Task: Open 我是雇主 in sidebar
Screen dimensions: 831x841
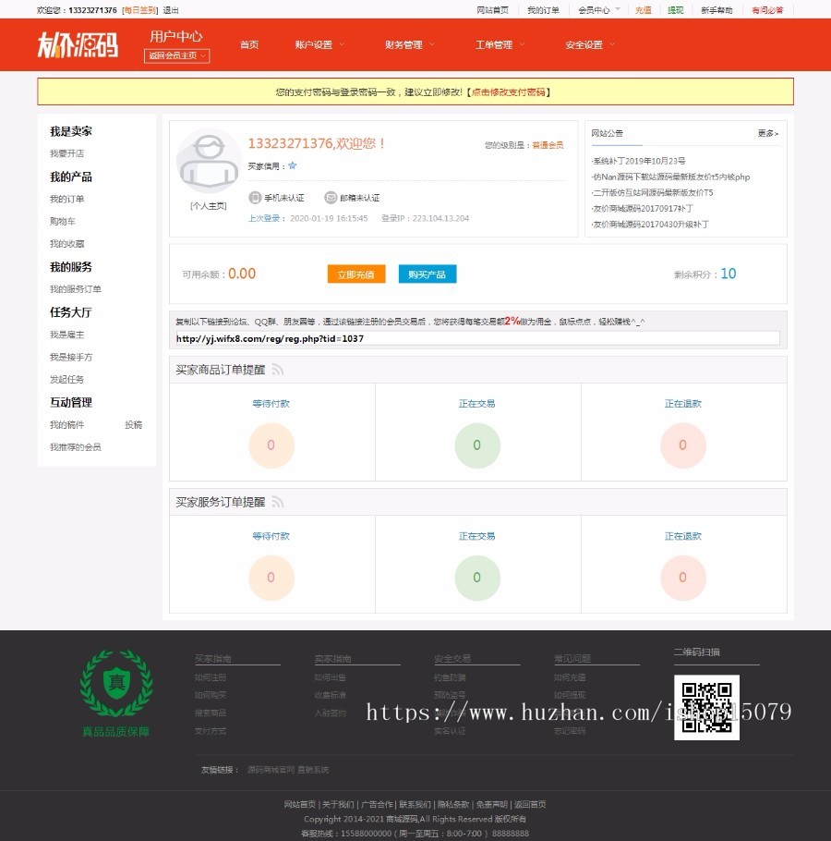Action: click(x=67, y=335)
